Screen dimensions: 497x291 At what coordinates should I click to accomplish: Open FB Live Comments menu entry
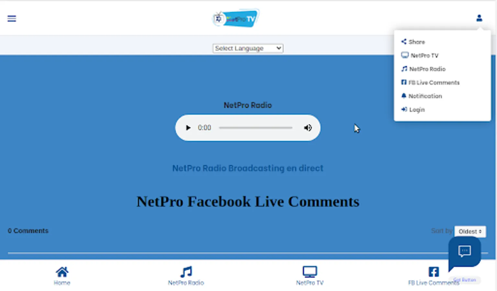click(434, 82)
